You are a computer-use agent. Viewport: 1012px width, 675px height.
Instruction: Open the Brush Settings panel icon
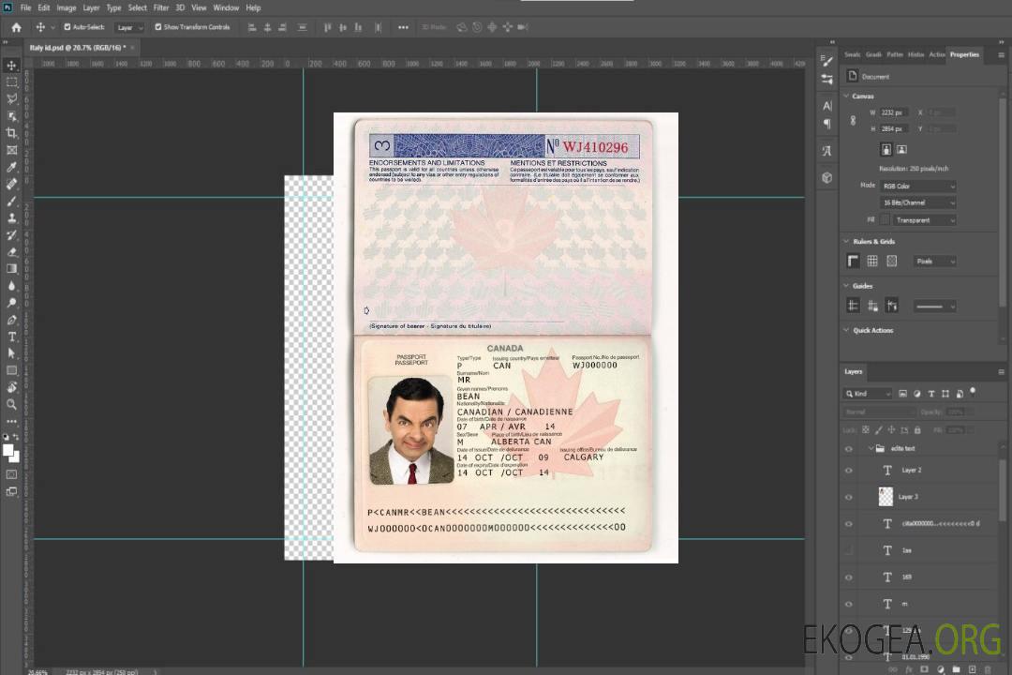click(x=826, y=61)
